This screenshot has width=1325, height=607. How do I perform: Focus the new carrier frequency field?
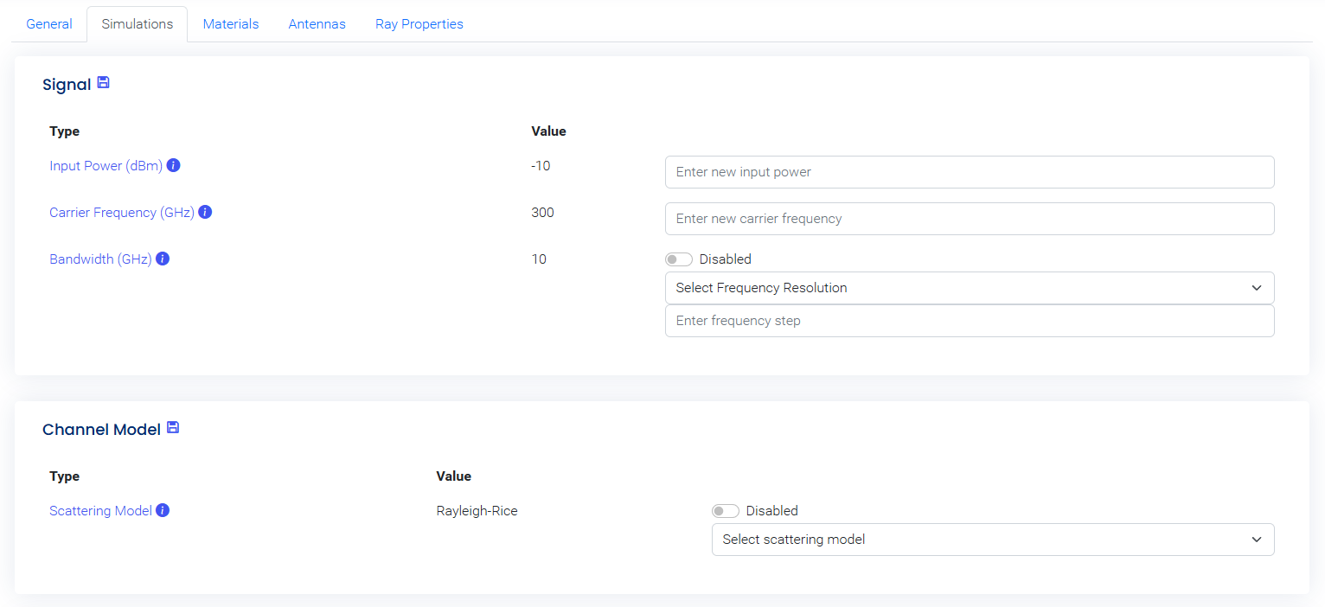pos(969,219)
